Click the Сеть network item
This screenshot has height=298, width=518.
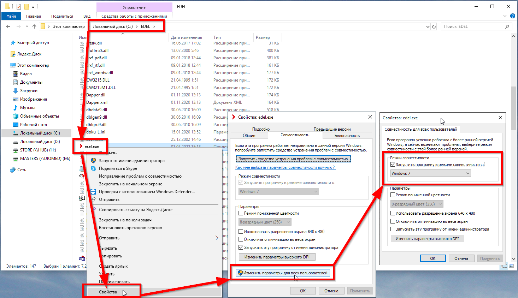point(22,170)
